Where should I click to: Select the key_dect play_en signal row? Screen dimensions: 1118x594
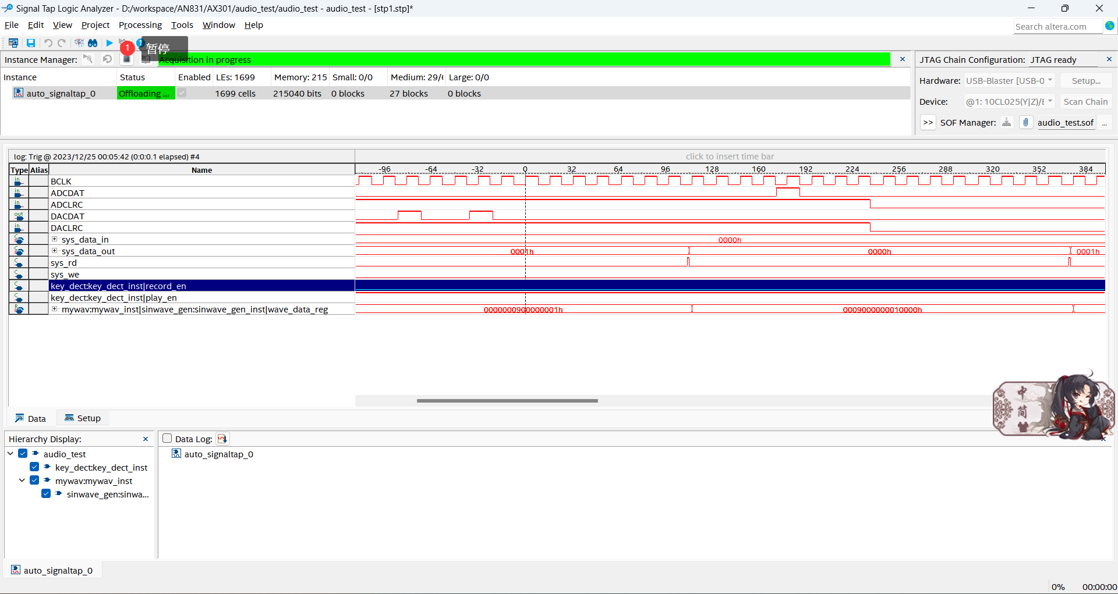[x=201, y=297]
